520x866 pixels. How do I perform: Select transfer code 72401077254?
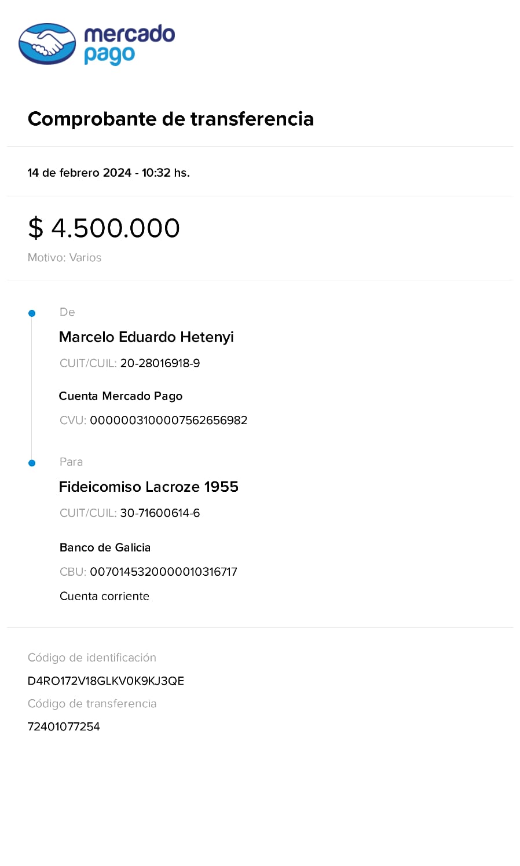click(64, 726)
